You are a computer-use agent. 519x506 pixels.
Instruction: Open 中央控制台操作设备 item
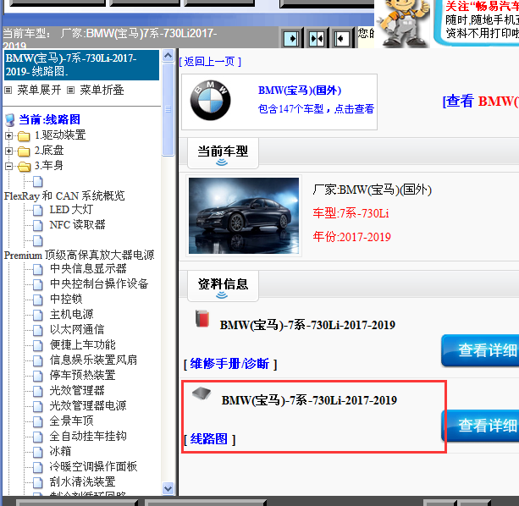(x=99, y=283)
